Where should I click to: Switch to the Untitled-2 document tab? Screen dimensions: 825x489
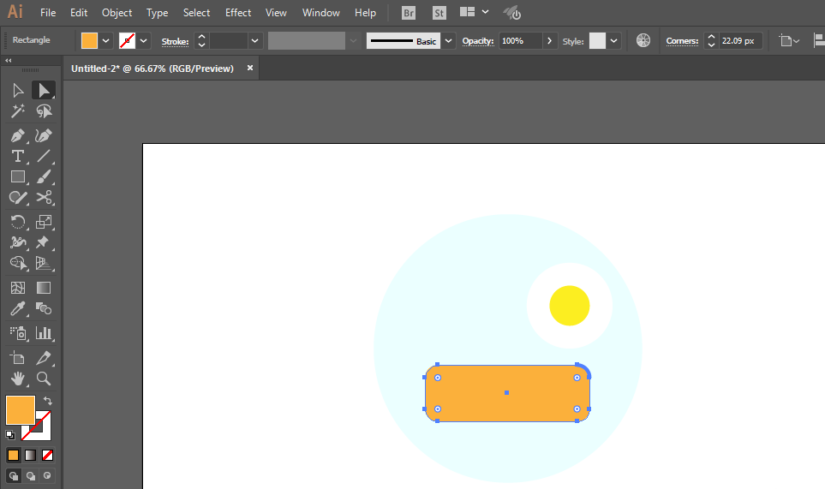point(152,69)
